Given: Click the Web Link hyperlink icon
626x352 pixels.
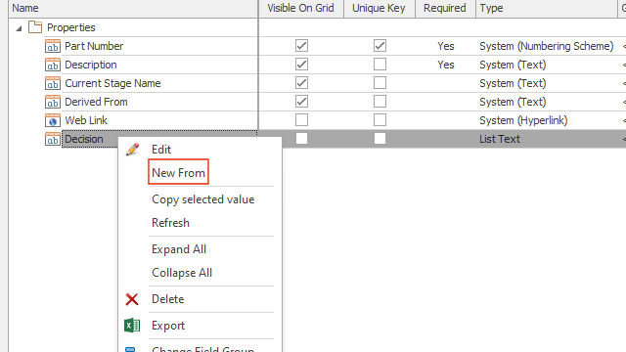Looking at the screenshot, I should click(52, 120).
